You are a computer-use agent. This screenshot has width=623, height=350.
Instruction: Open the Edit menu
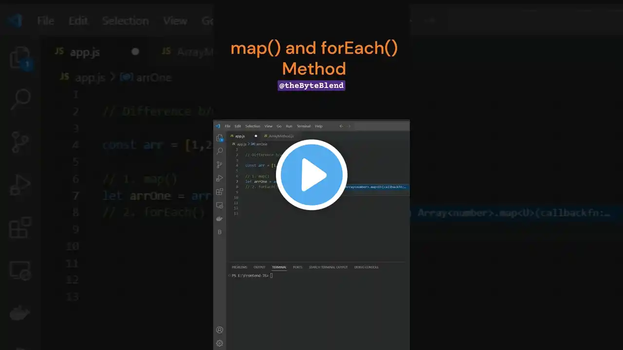tap(238, 126)
